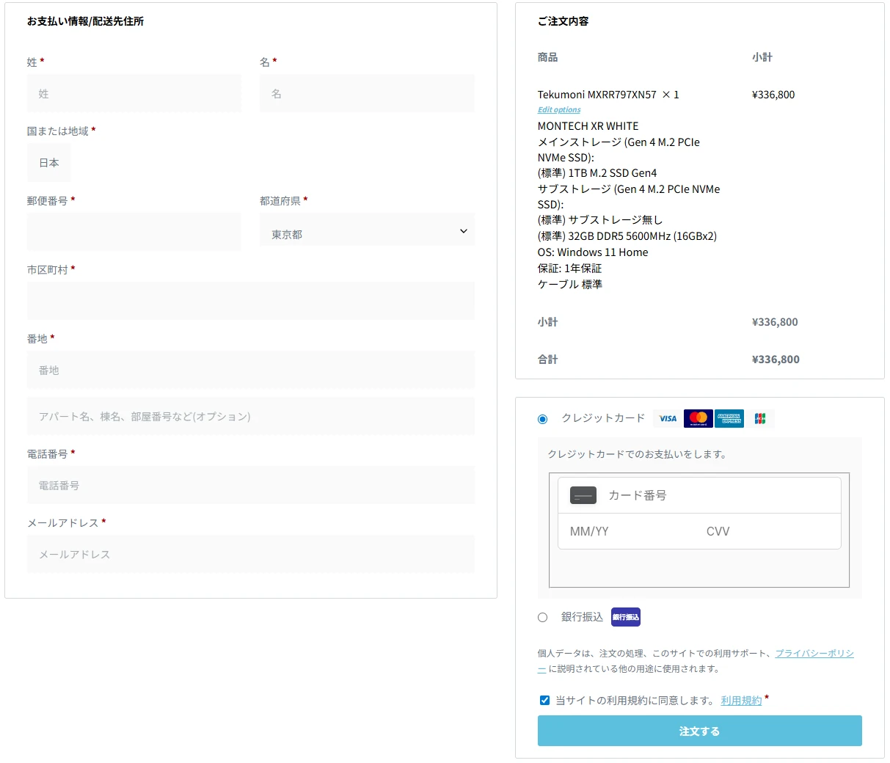Viewport: 890px width, 763px height.
Task: Click the 都道府県 dropdown chevron arrow
Action: point(464,231)
